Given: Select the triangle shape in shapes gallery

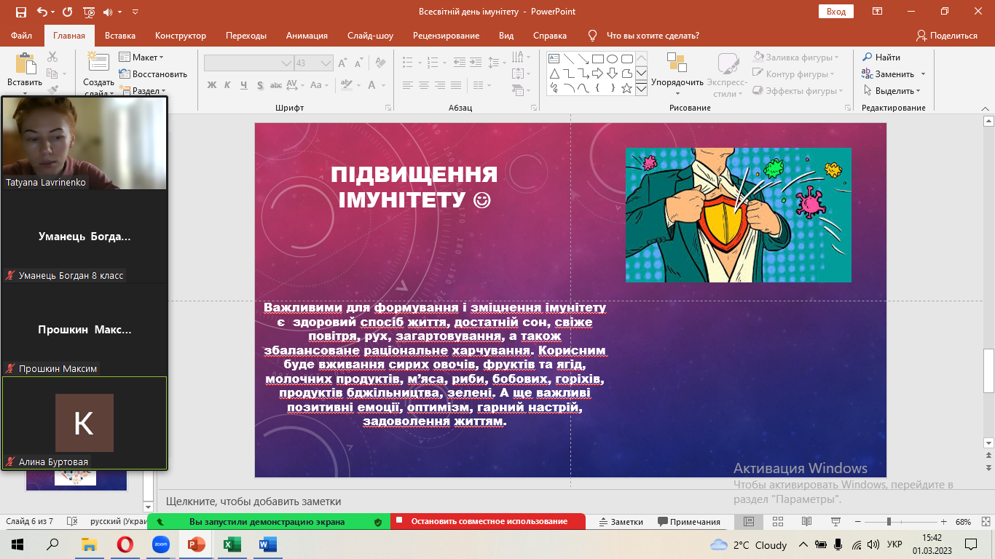Looking at the screenshot, I should (x=554, y=74).
